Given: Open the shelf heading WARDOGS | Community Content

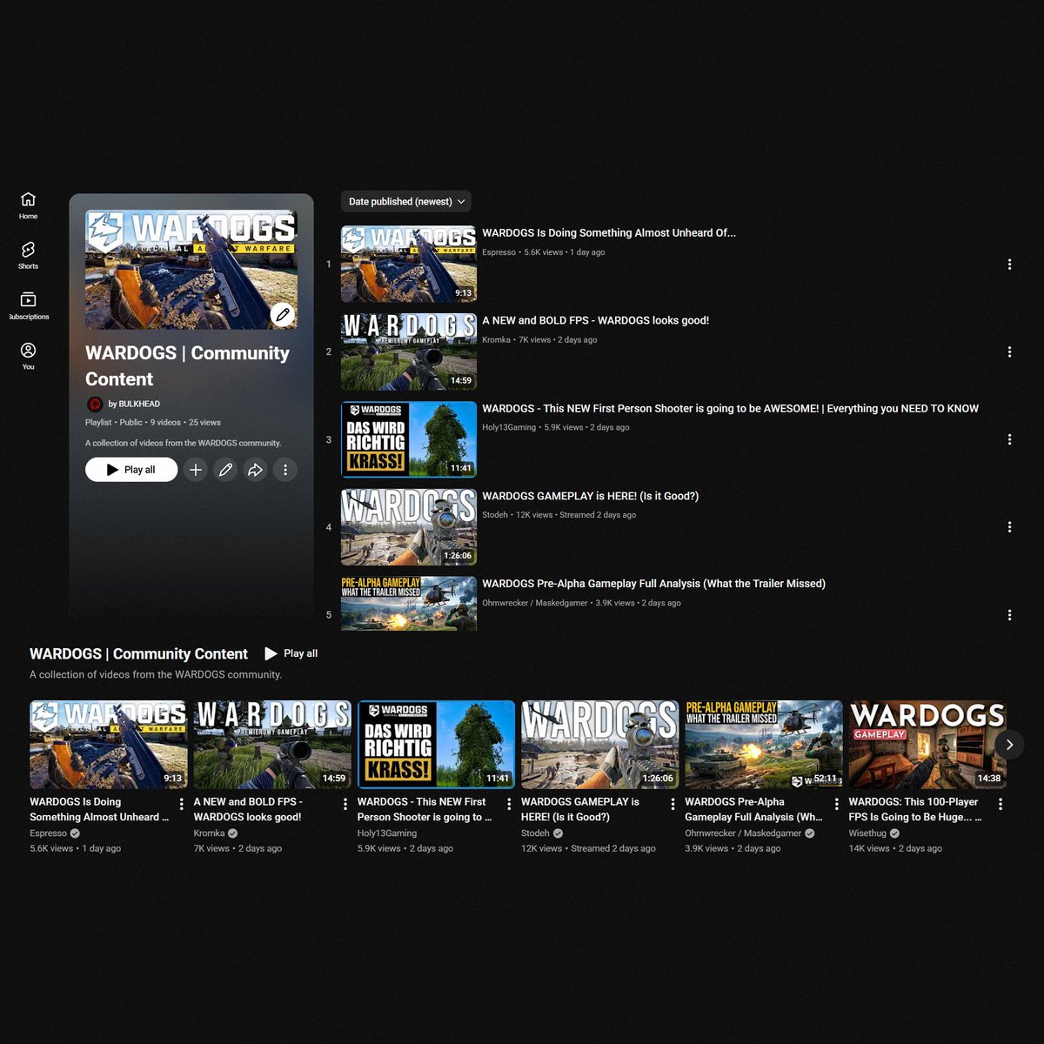Looking at the screenshot, I should click(138, 654).
